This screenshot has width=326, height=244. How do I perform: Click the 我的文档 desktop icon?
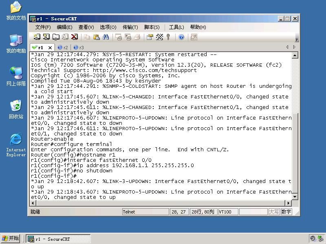(16, 11)
